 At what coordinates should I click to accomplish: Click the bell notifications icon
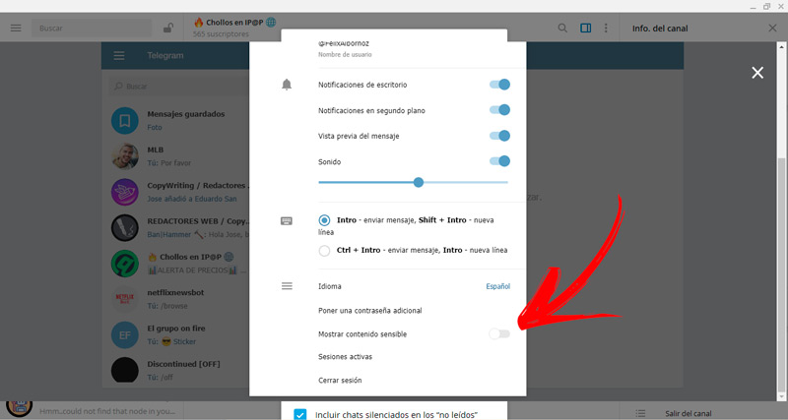287,86
